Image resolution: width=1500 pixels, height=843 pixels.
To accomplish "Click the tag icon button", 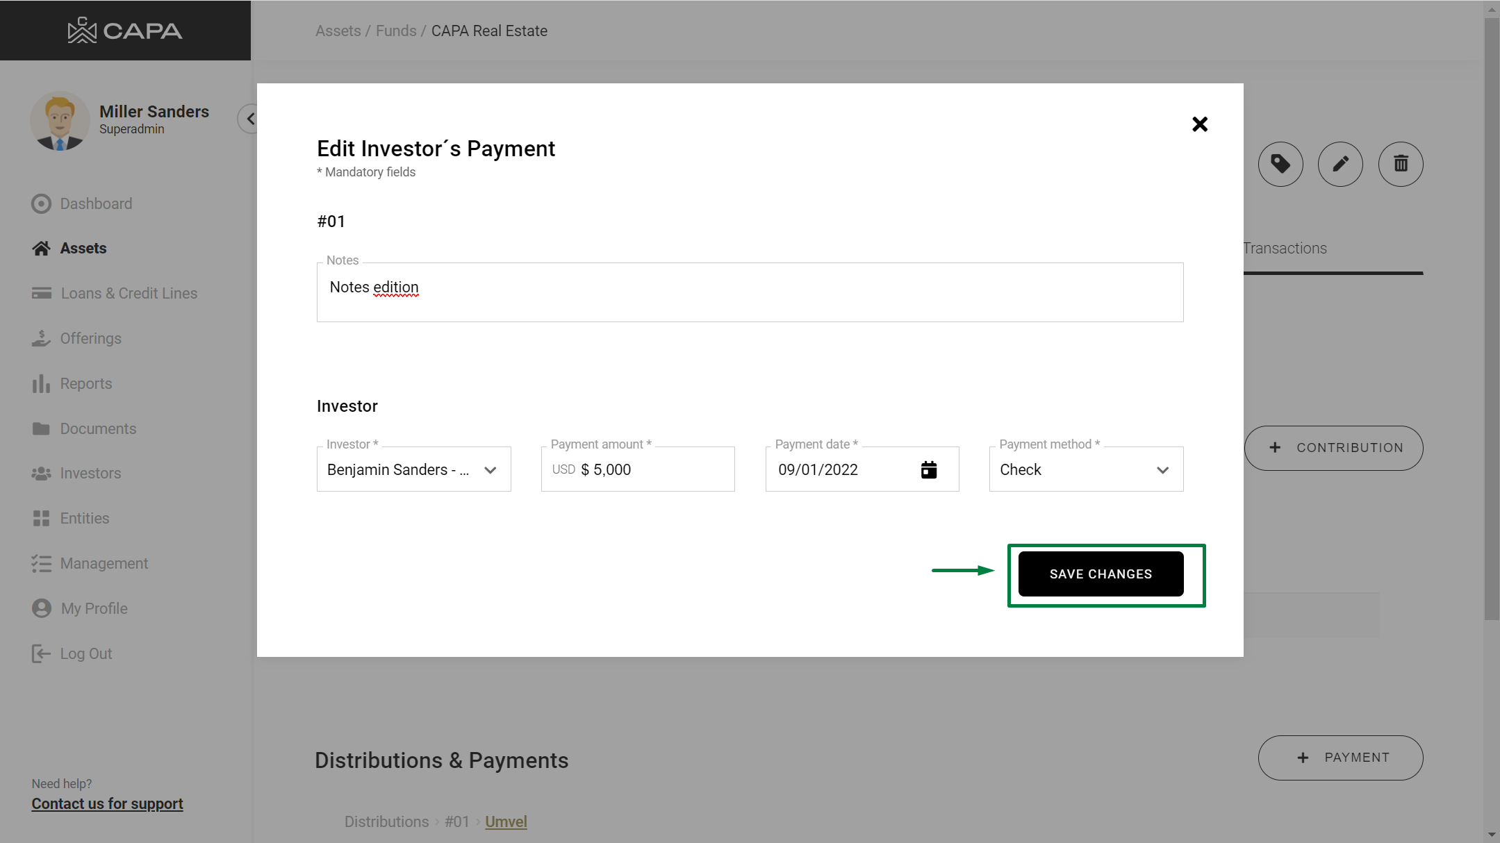I will click(x=1280, y=165).
